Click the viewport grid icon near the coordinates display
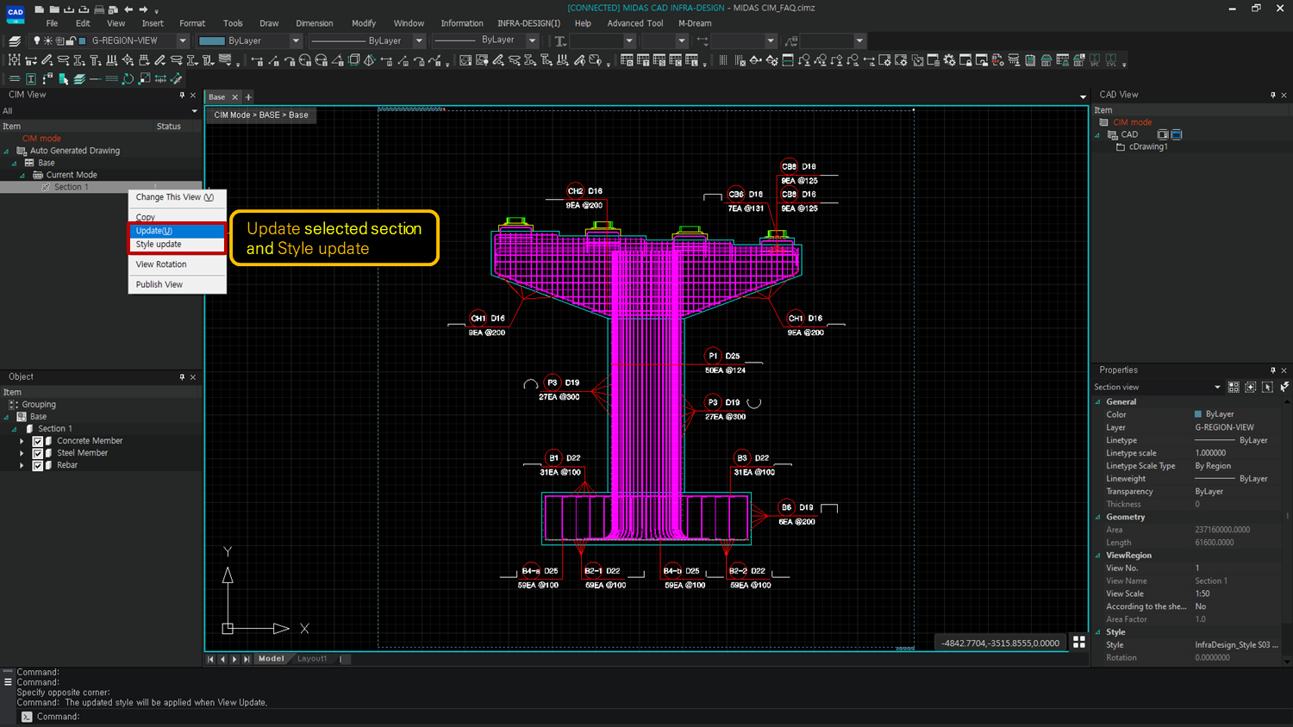Image resolution: width=1293 pixels, height=727 pixels. (x=1078, y=642)
